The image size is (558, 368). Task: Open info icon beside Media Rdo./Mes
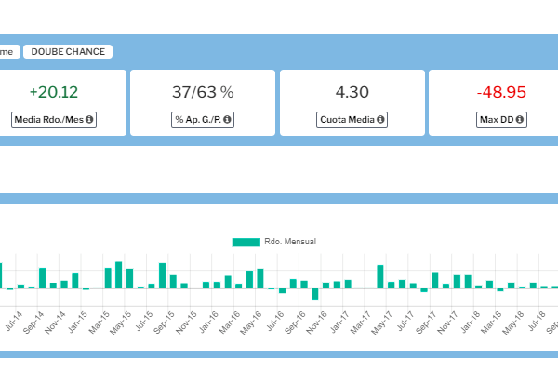point(89,120)
